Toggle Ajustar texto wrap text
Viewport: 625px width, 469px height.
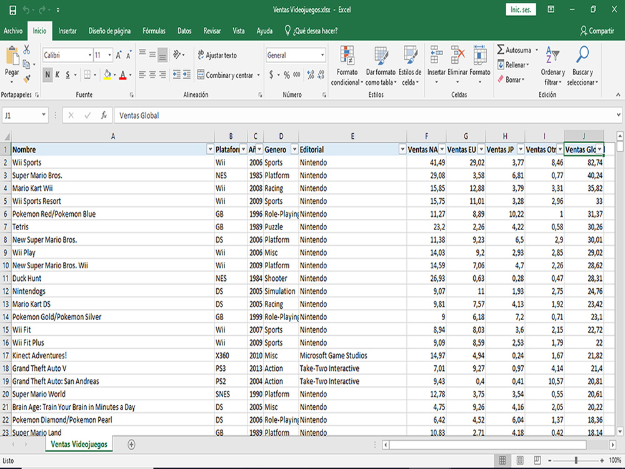pyautogui.click(x=217, y=56)
